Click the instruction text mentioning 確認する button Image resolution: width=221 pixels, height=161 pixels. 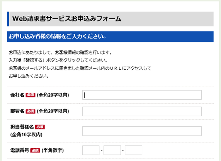click(x=58, y=60)
